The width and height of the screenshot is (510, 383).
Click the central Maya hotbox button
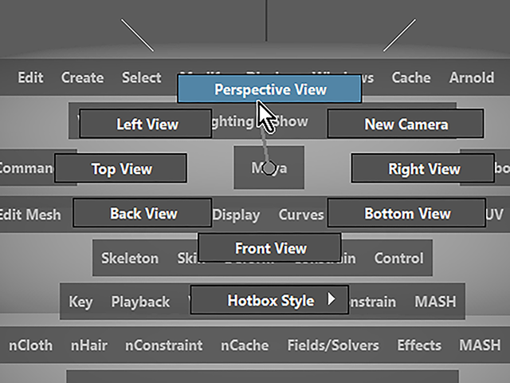coord(269,168)
